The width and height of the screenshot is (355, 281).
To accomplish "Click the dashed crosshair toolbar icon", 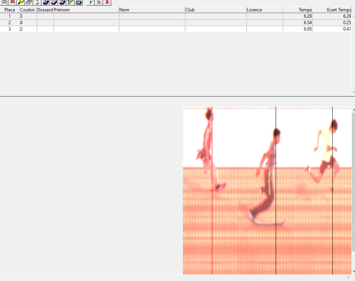I will (99, 2).
